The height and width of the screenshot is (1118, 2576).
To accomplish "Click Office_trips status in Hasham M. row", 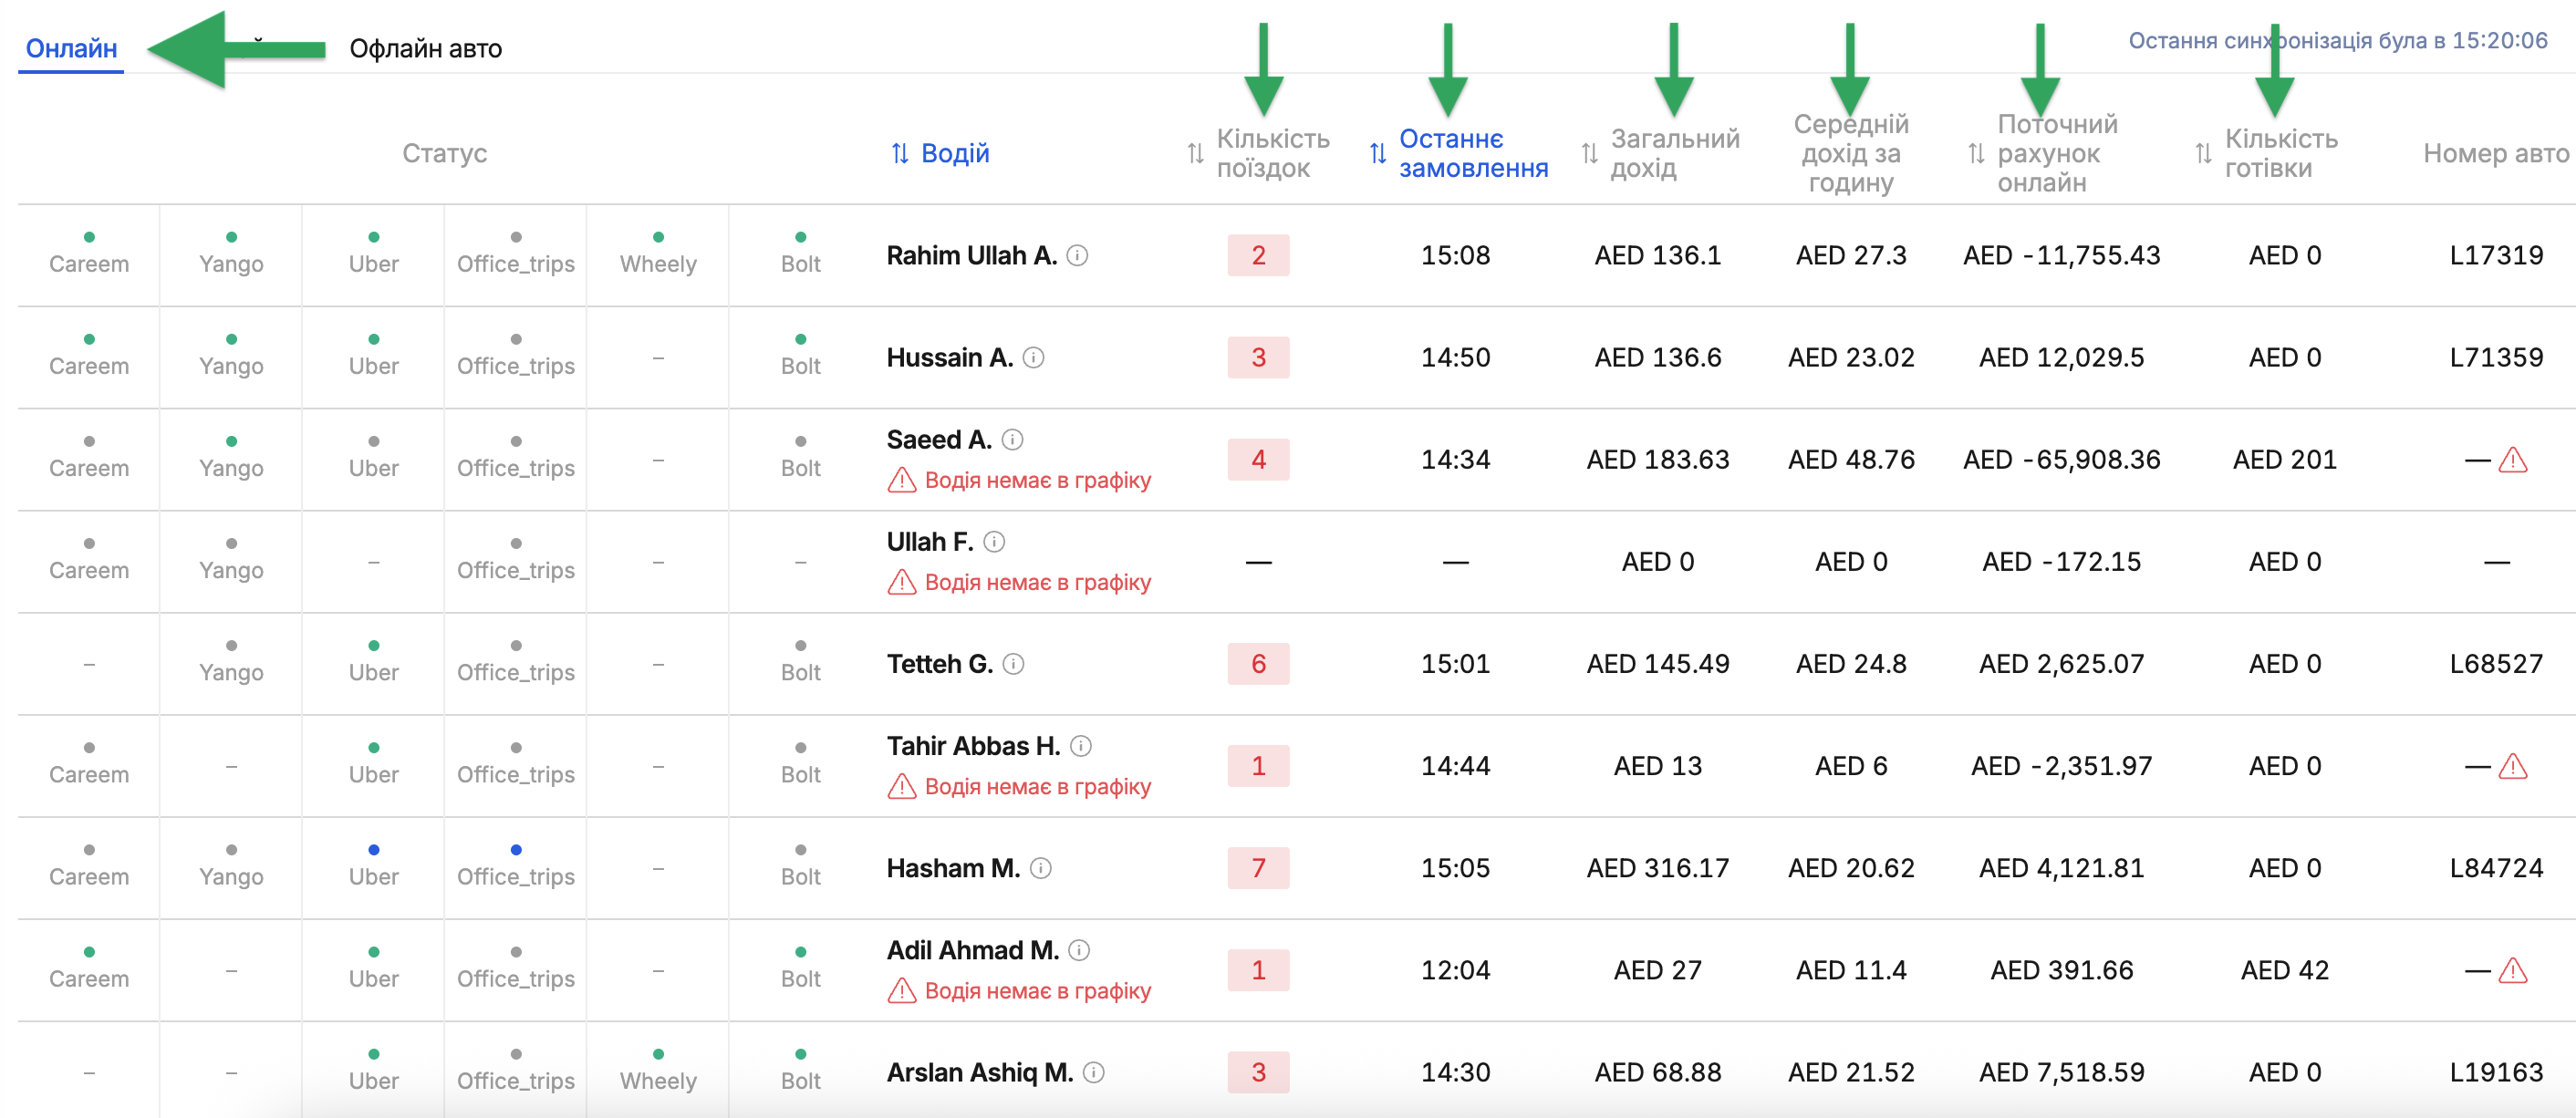I will tap(516, 866).
